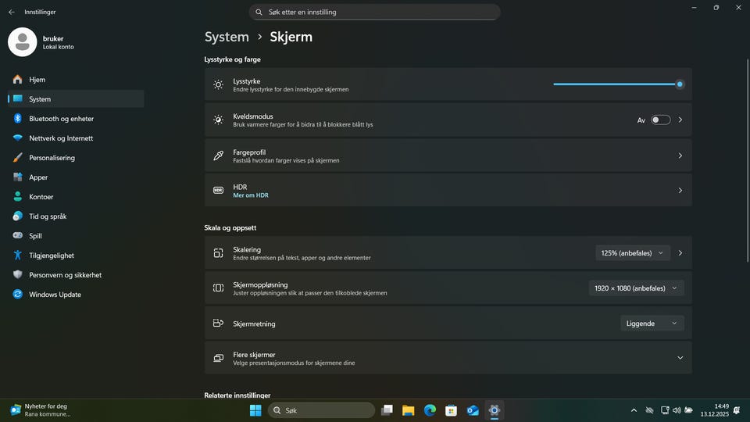Click the Mer om HDR link
The width and height of the screenshot is (750, 422).
250,195
